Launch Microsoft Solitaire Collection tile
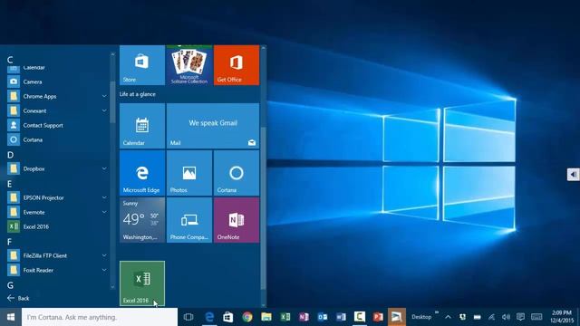Screen dimensions: 580x326 click(189, 65)
